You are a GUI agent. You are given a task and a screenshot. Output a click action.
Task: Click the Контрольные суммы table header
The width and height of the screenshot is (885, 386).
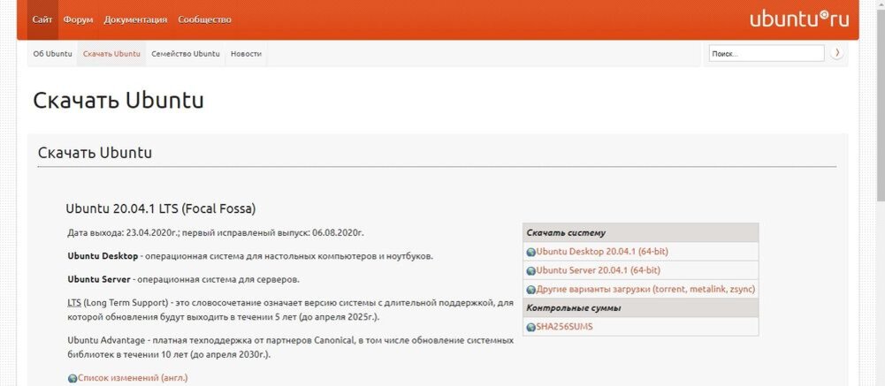tap(641, 308)
